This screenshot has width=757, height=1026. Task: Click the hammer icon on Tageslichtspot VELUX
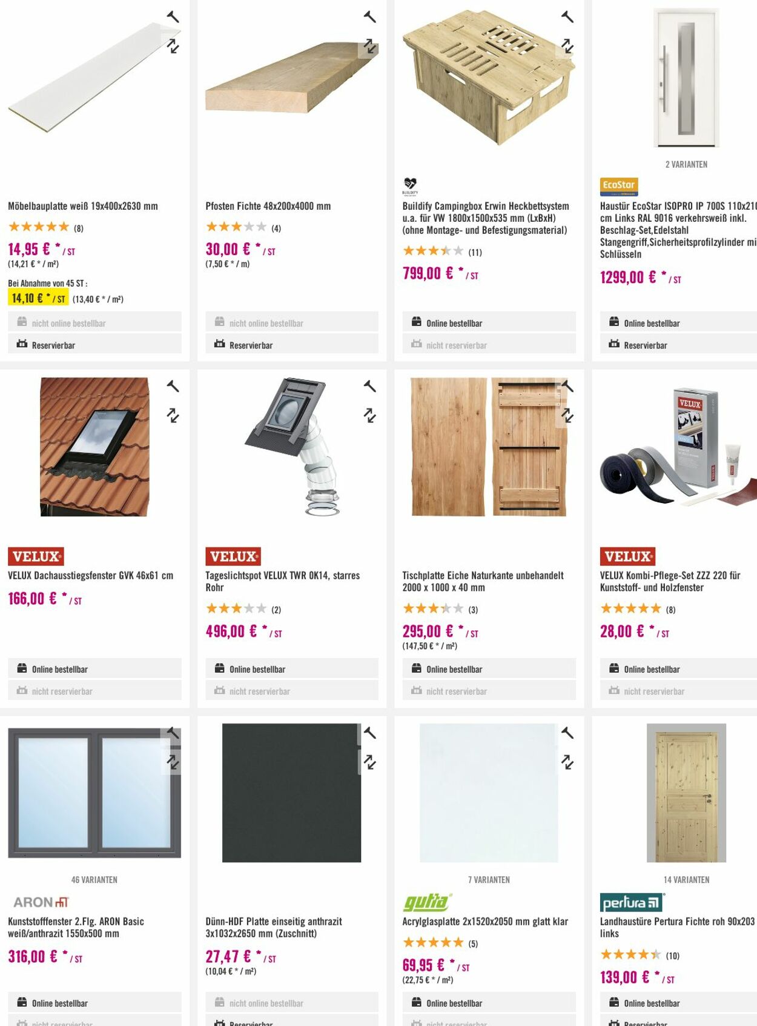pyautogui.click(x=370, y=386)
